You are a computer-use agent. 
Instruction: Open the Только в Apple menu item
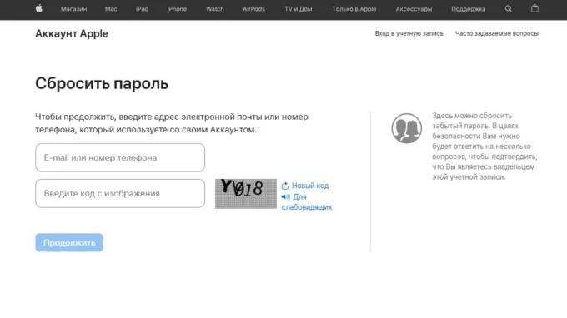(x=354, y=9)
